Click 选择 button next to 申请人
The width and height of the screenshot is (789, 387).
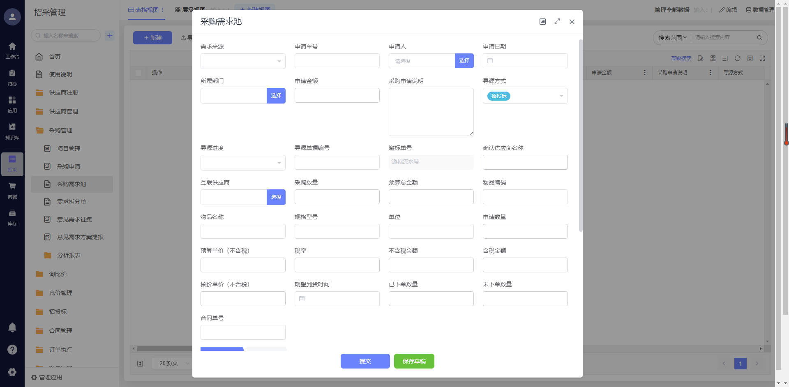pyautogui.click(x=464, y=61)
